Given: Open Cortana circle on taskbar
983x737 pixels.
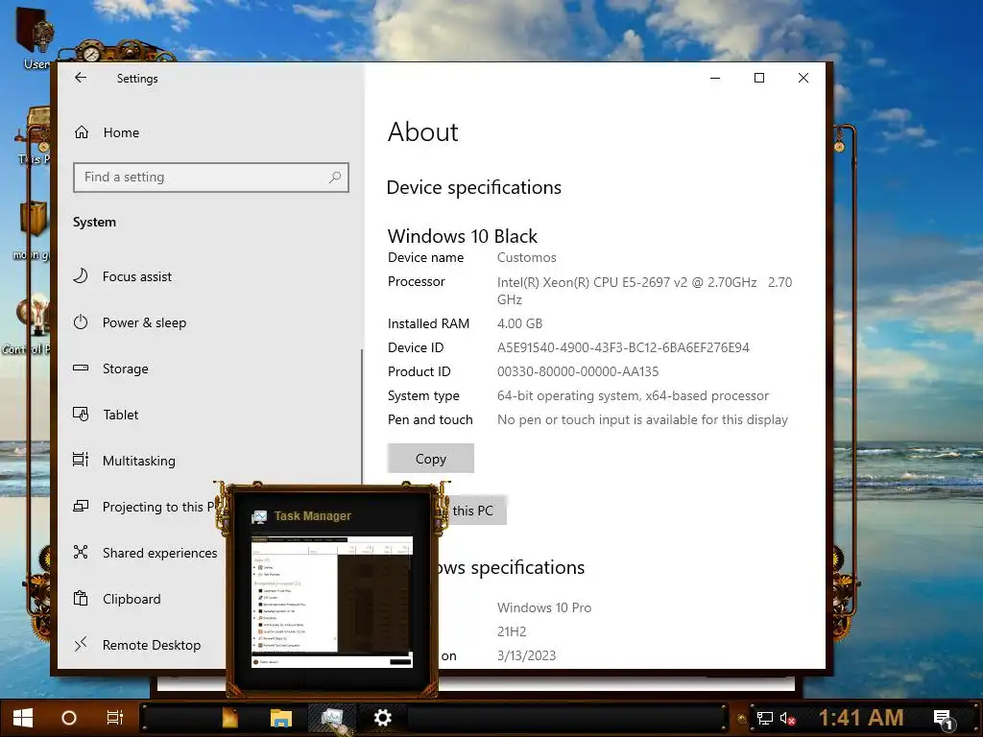Looking at the screenshot, I should click(x=69, y=718).
